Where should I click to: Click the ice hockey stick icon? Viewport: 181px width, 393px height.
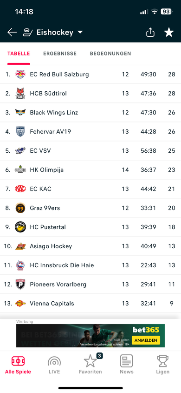pyautogui.click(x=28, y=32)
